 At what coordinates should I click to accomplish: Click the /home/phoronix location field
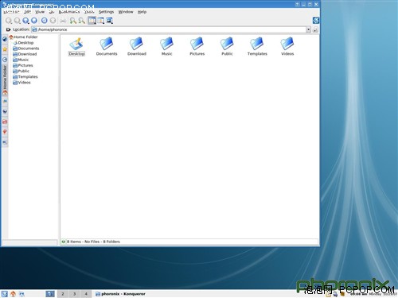coord(169,29)
